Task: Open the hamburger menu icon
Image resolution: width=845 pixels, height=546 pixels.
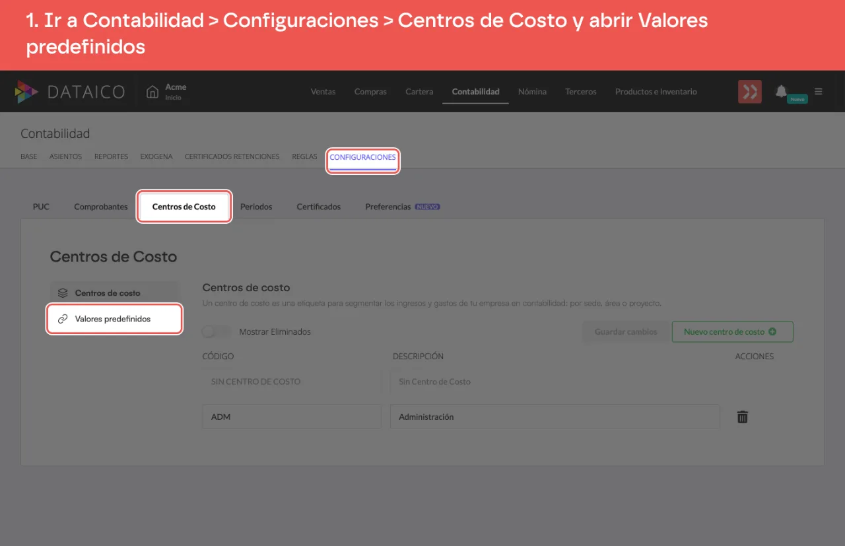Action: point(819,91)
